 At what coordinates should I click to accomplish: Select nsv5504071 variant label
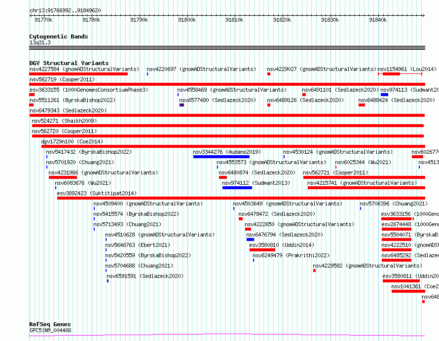pyautogui.click(x=410, y=235)
